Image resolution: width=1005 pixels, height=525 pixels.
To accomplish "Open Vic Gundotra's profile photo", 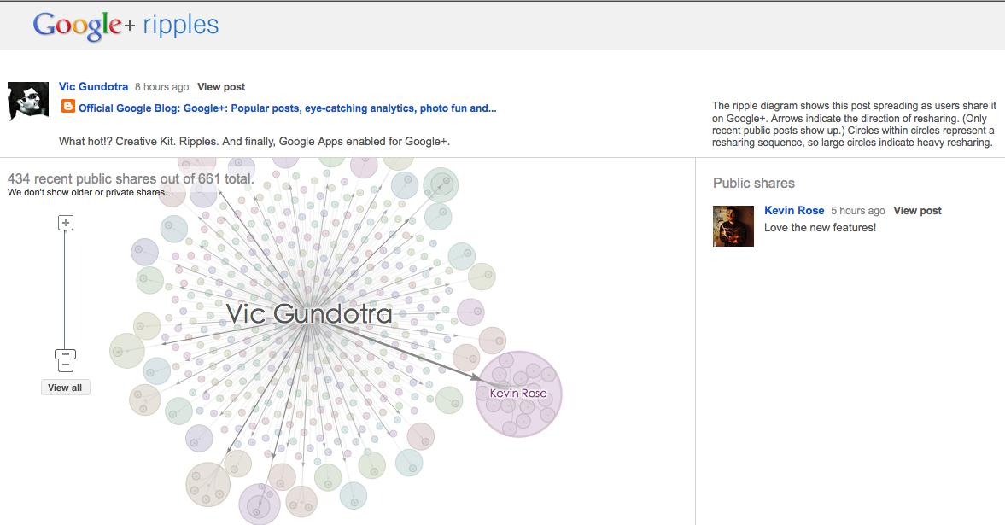I will click(x=27, y=101).
